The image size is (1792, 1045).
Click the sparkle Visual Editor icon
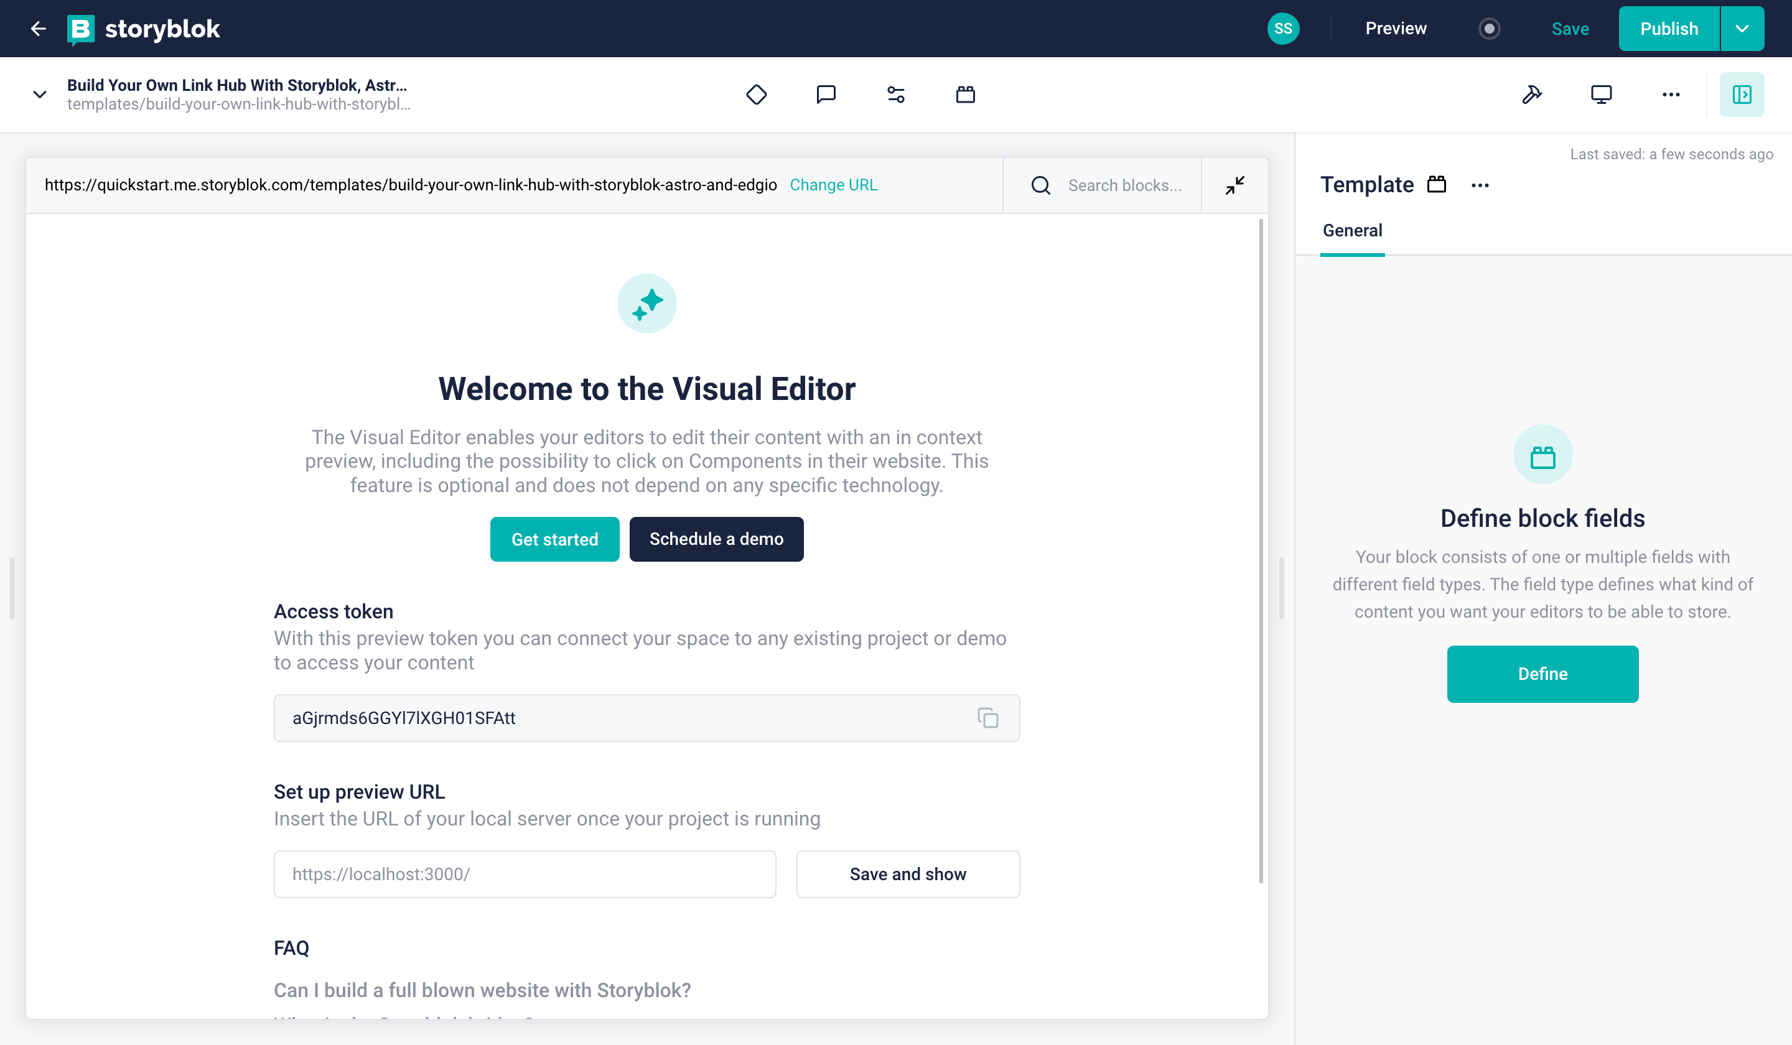(x=646, y=304)
